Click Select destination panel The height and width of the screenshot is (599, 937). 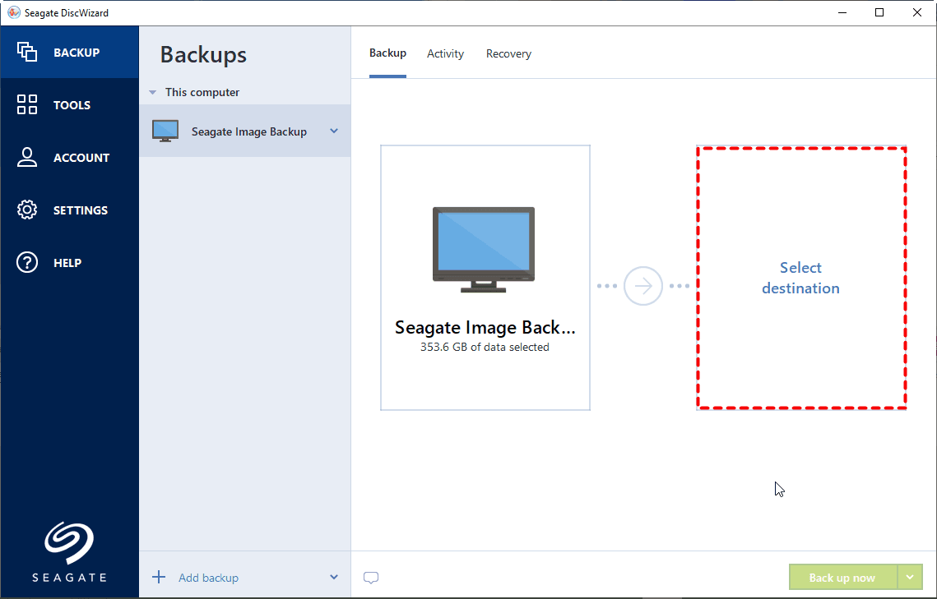click(801, 278)
